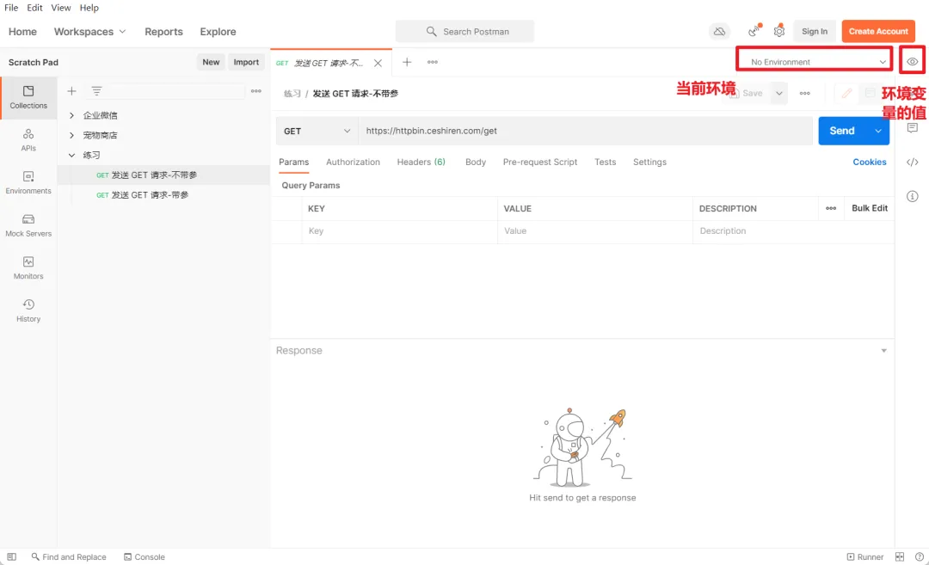Screen dimensions: 929x565
Task: Open the Cookies link
Action: point(869,163)
